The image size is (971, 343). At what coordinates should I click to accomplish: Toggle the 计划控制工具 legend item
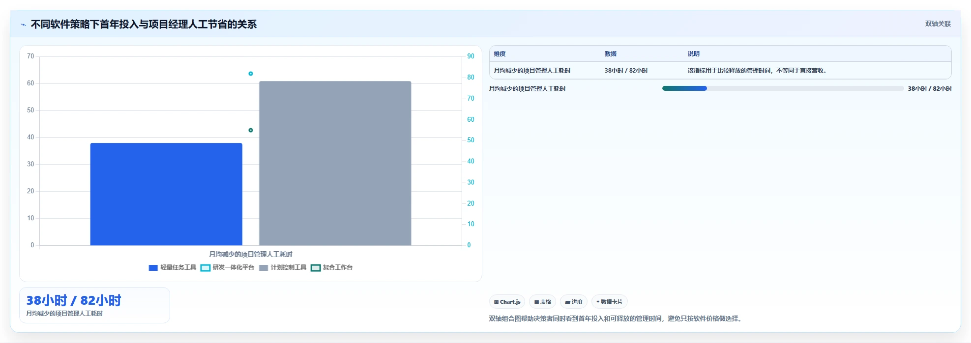[282, 267]
